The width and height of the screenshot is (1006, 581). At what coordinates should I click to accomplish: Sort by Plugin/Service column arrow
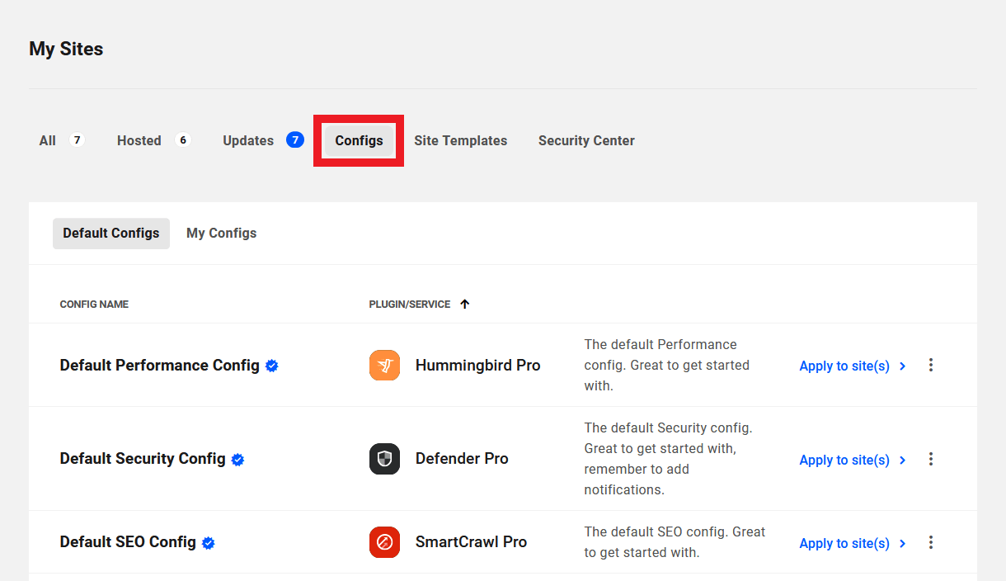pyautogui.click(x=465, y=305)
